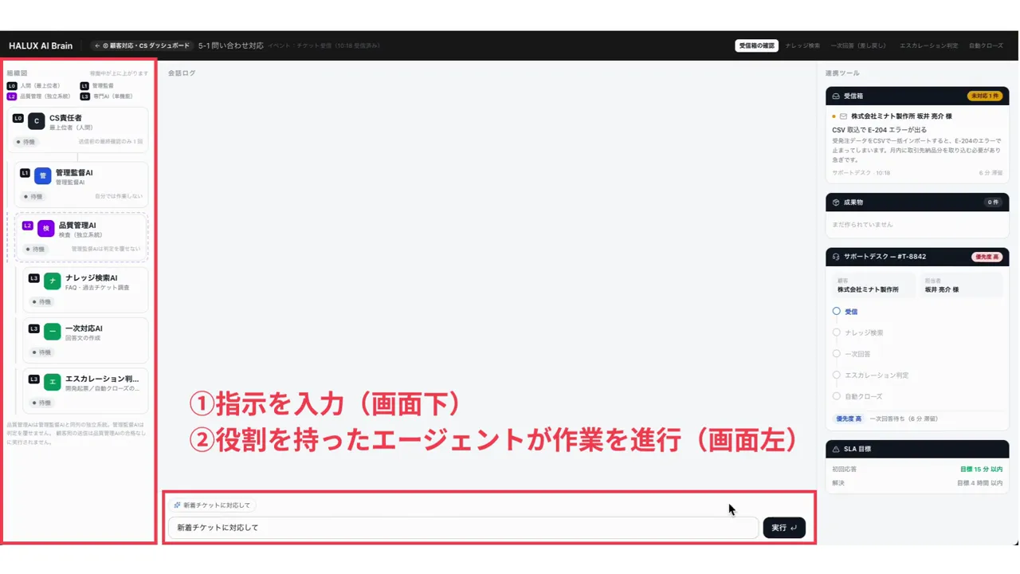Click the 優先度 高 badge in サポートデスク header
The height and width of the screenshot is (574, 1020).
click(x=986, y=257)
